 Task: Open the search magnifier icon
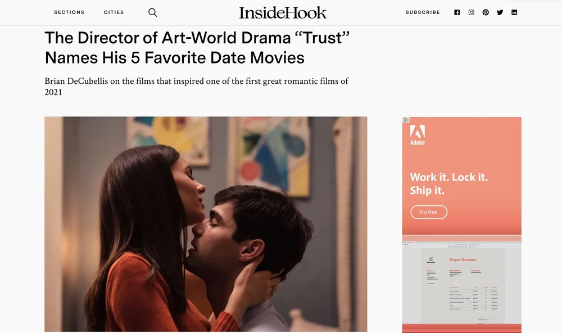coord(153,12)
